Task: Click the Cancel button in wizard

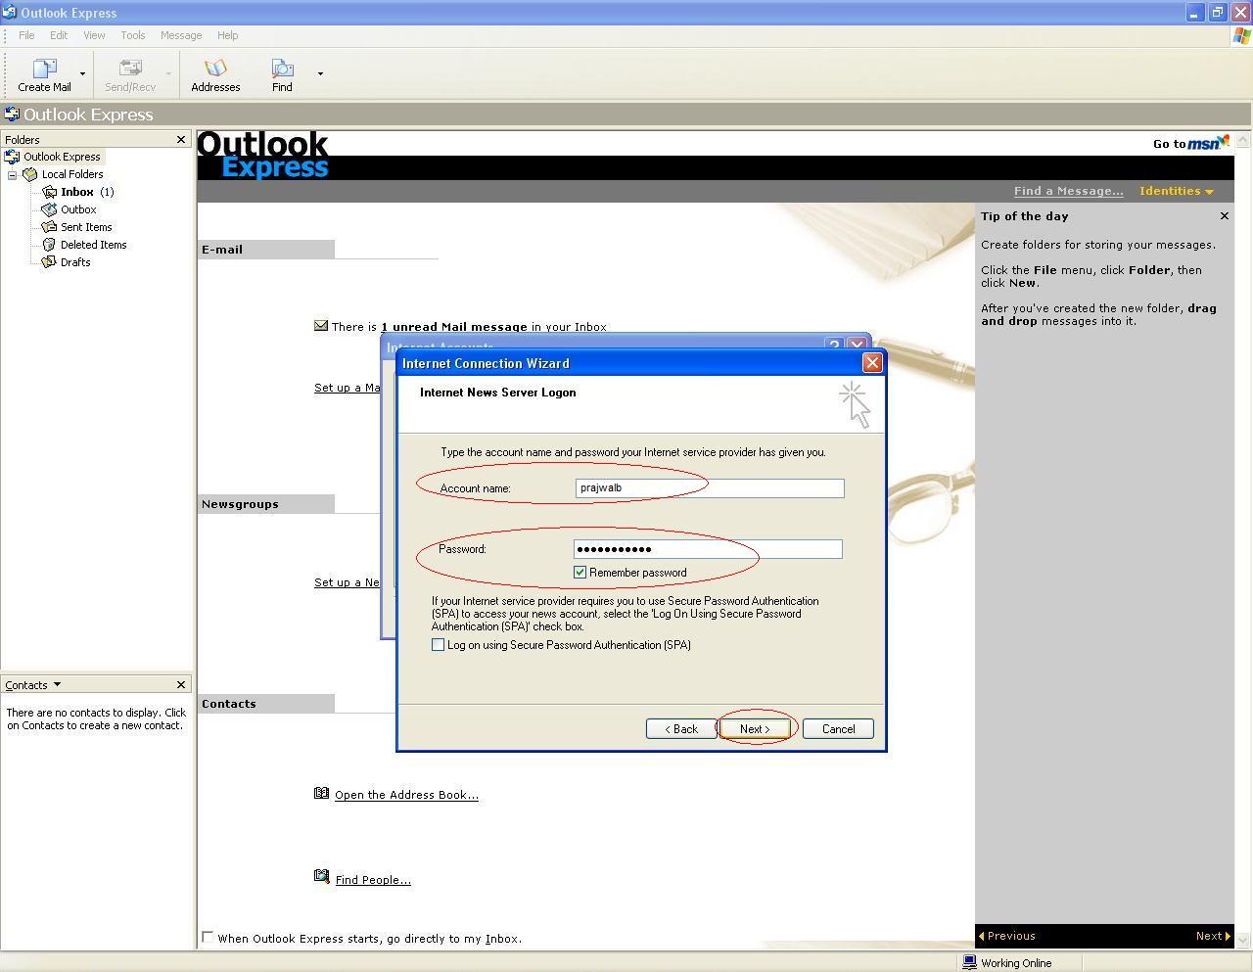Action: point(838,729)
